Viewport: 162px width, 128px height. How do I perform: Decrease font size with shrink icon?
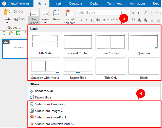pos(139,13)
